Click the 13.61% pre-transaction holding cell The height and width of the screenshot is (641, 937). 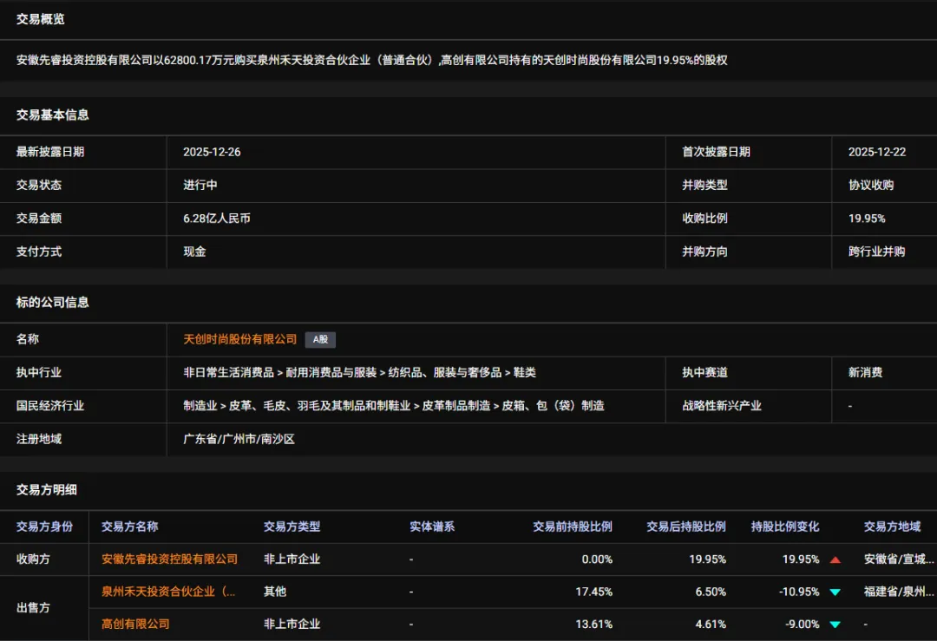594,624
